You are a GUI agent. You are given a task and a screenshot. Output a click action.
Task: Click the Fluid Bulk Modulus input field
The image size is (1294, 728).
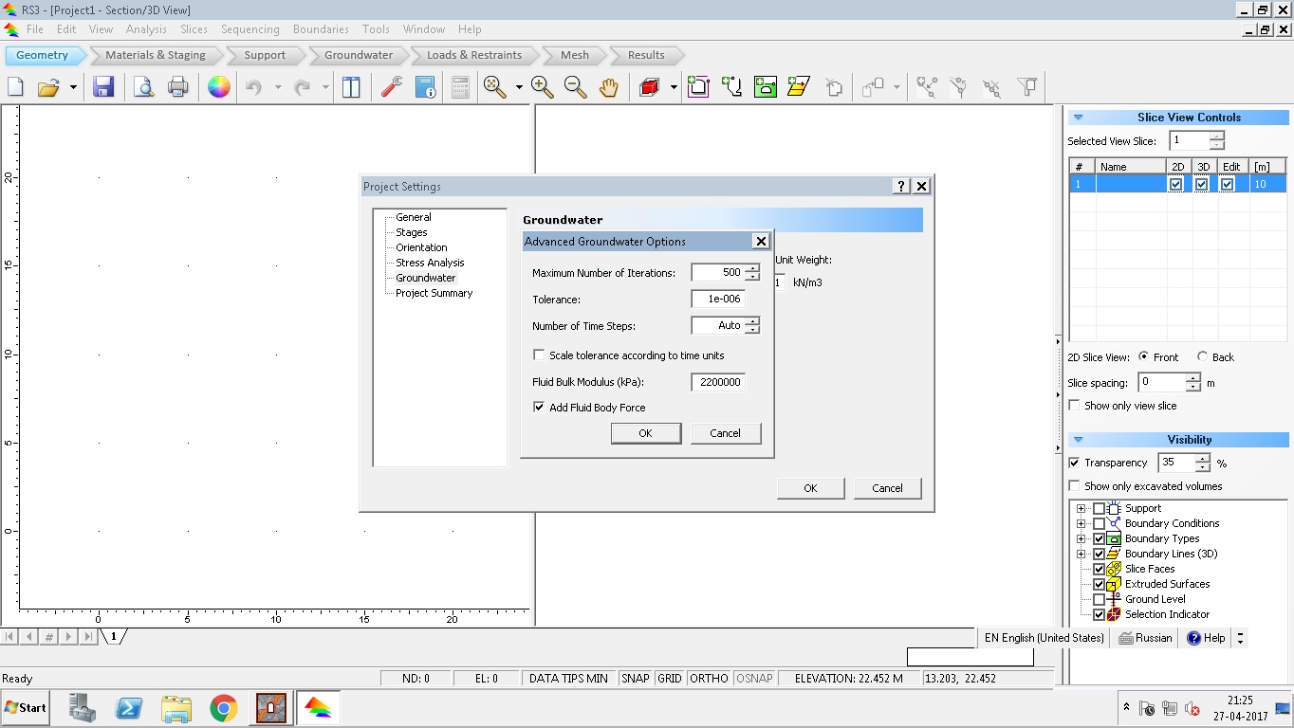718,382
